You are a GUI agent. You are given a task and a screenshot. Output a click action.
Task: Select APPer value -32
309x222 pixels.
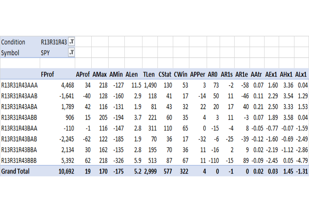(x=202, y=139)
